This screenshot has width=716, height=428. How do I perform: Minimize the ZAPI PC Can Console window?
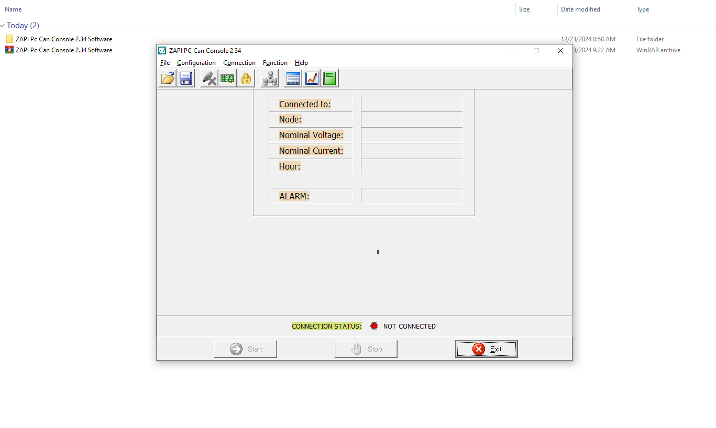coord(513,51)
